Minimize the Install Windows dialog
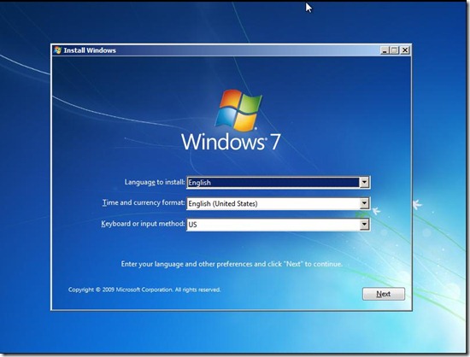 point(385,50)
